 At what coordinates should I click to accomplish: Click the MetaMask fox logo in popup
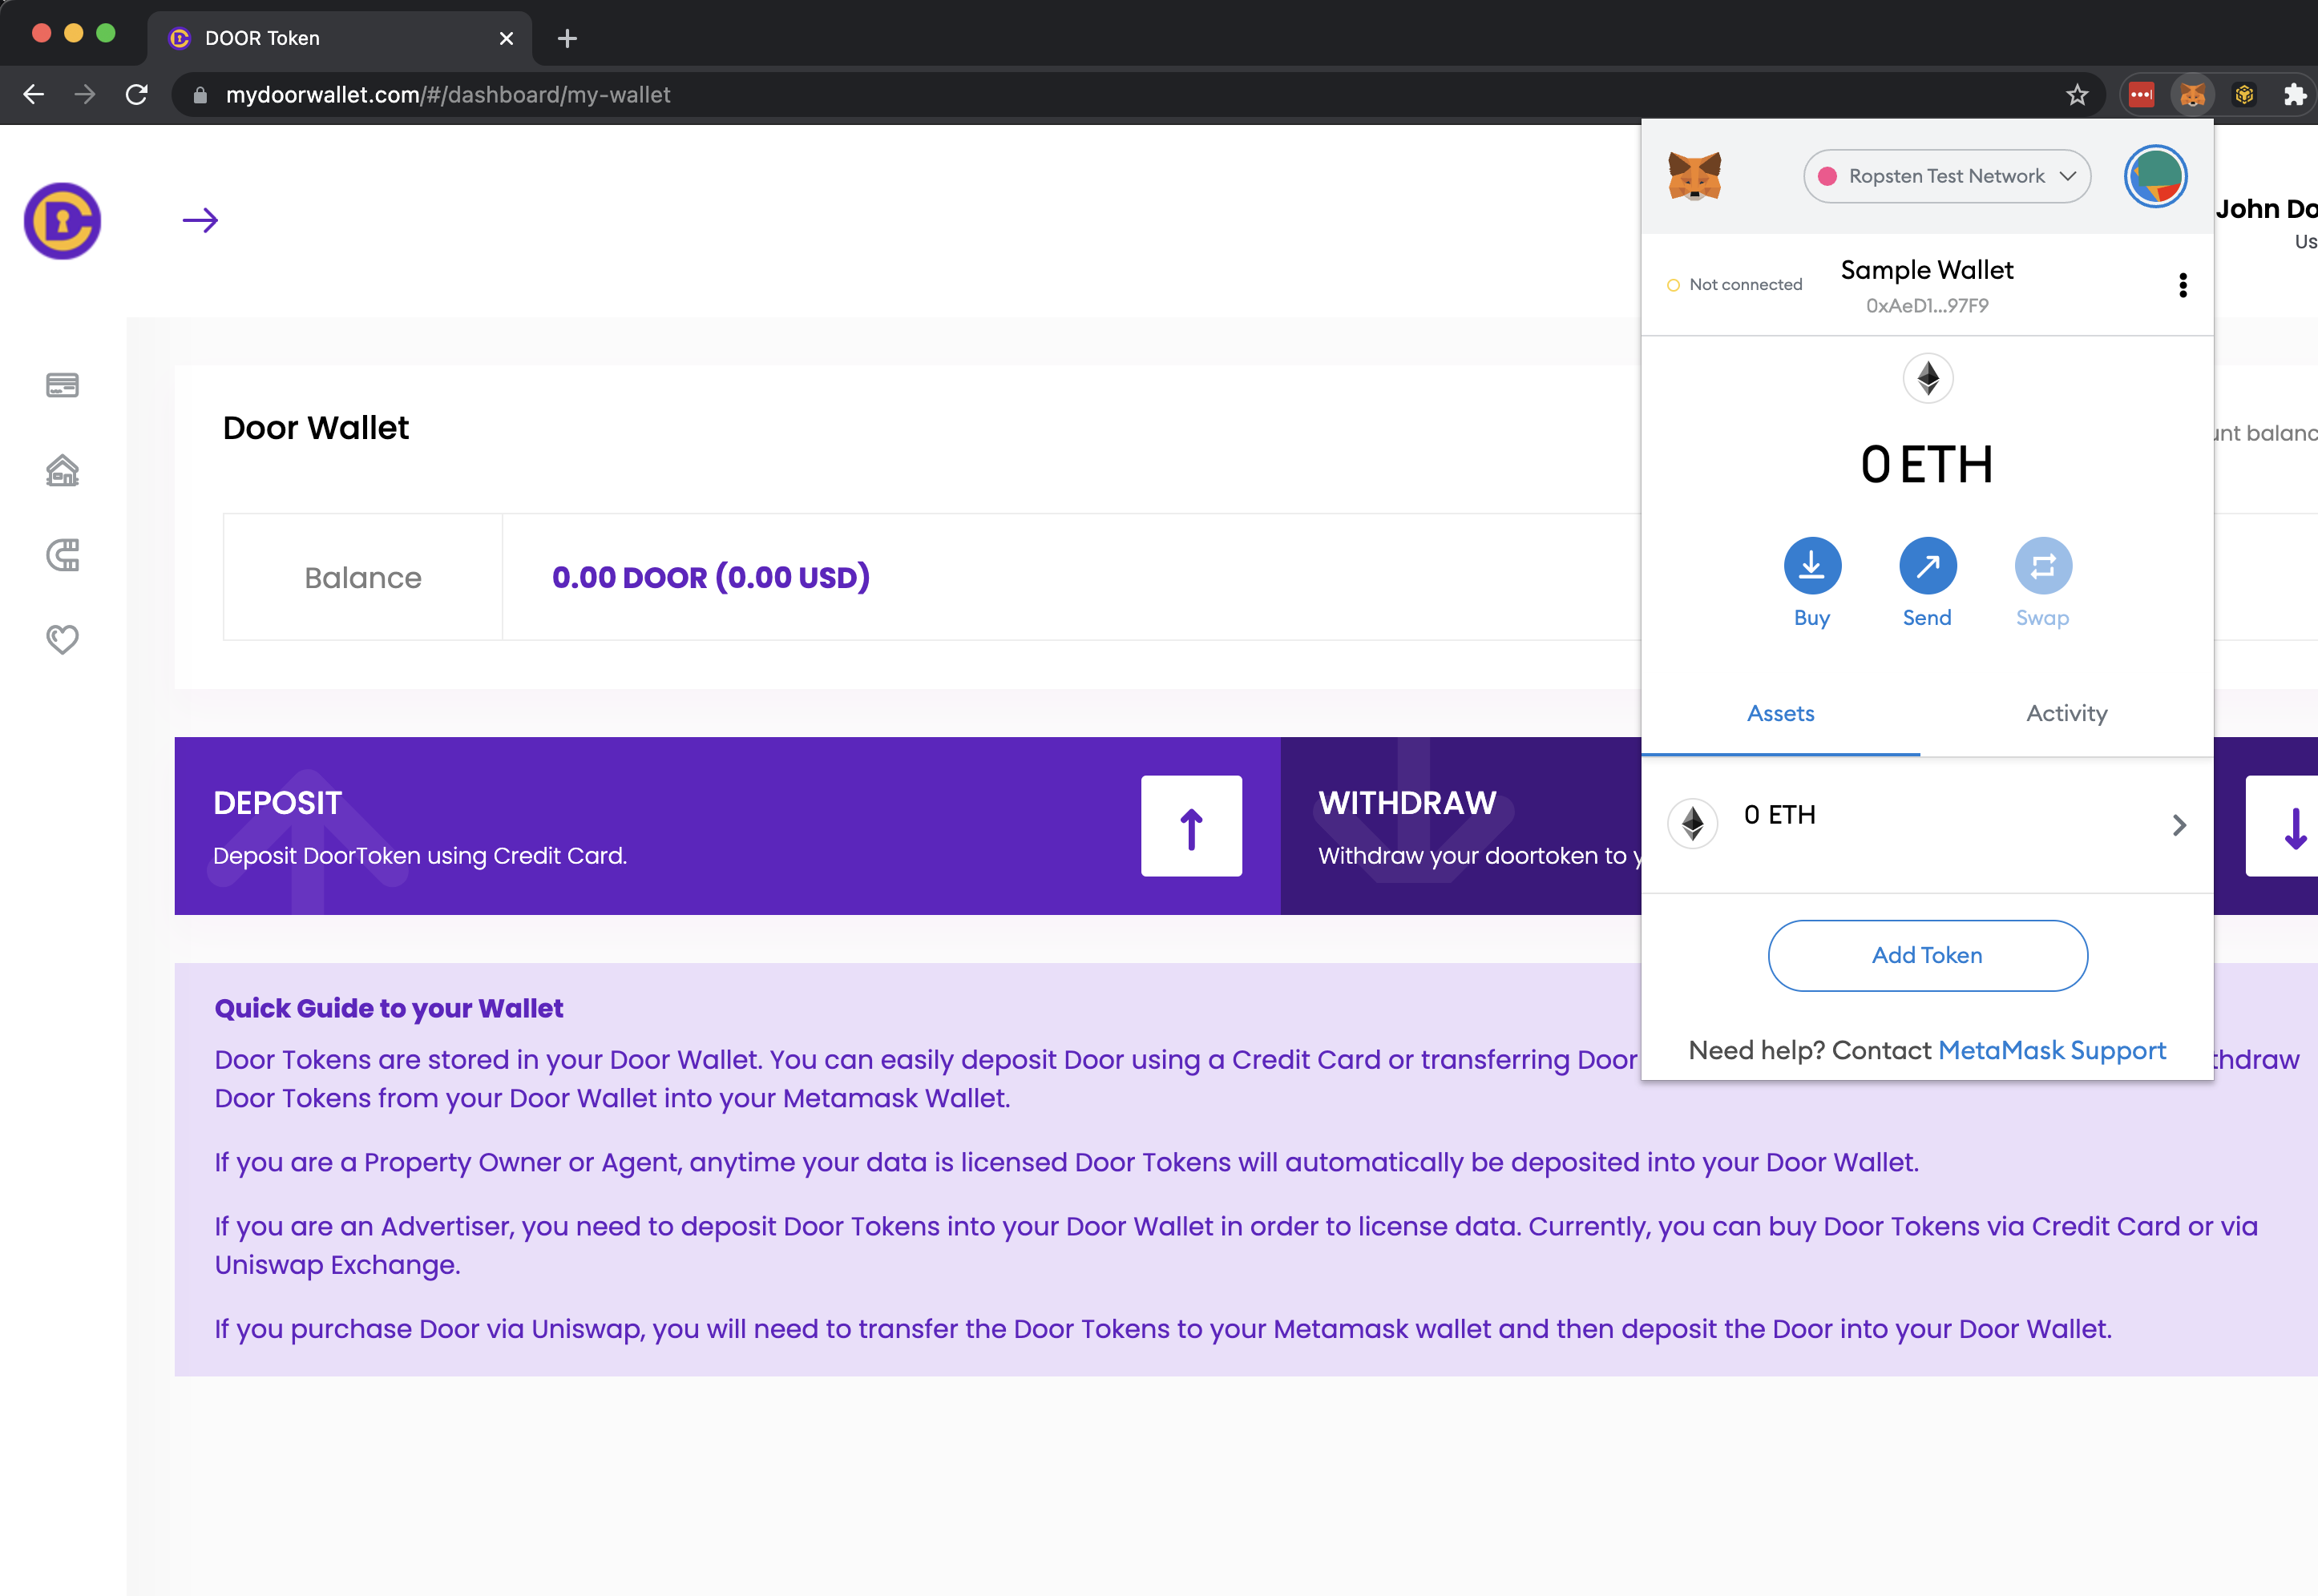point(1694,176)
